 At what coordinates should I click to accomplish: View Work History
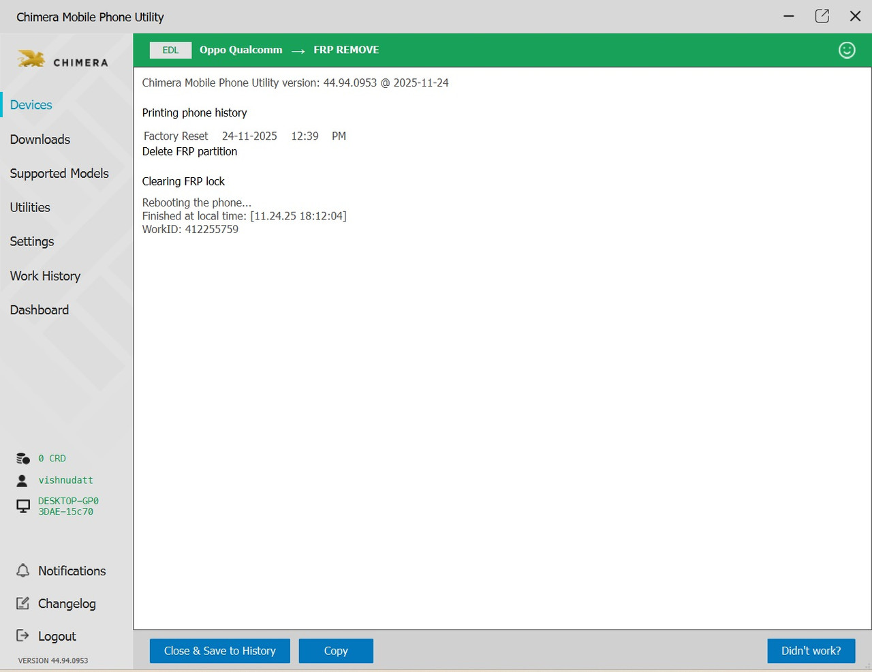click(46, 276)
